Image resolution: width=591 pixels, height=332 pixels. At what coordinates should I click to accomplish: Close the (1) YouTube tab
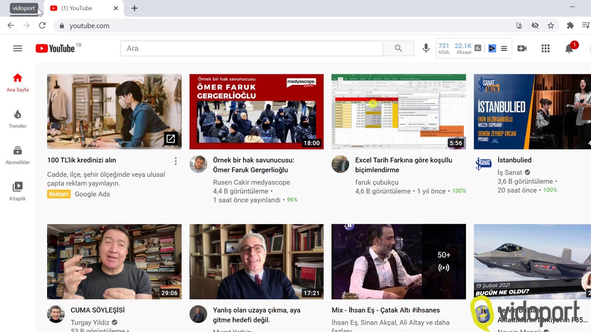pyautogui.click(x=115, y=8)
